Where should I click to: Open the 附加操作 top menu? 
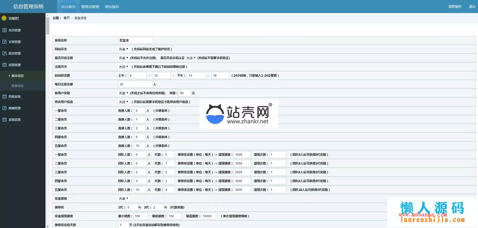point(112,7)
